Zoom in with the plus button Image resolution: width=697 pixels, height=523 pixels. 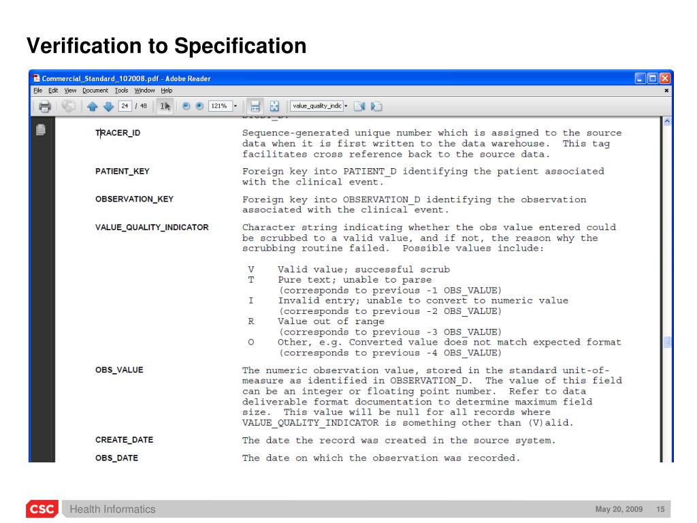point(199,106)
